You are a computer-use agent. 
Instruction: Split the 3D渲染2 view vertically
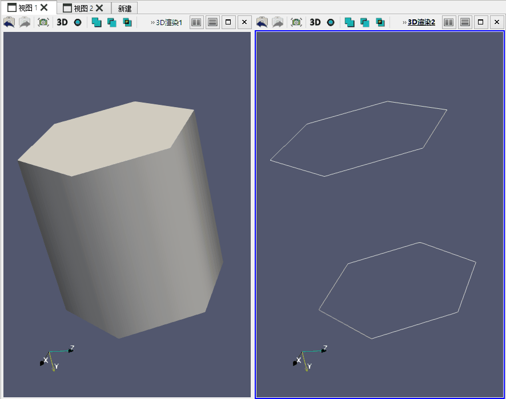point(465,22)
